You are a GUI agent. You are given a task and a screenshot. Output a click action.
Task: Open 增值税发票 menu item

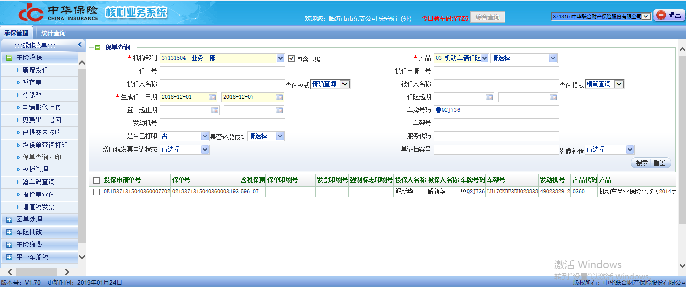coord(39,207)
